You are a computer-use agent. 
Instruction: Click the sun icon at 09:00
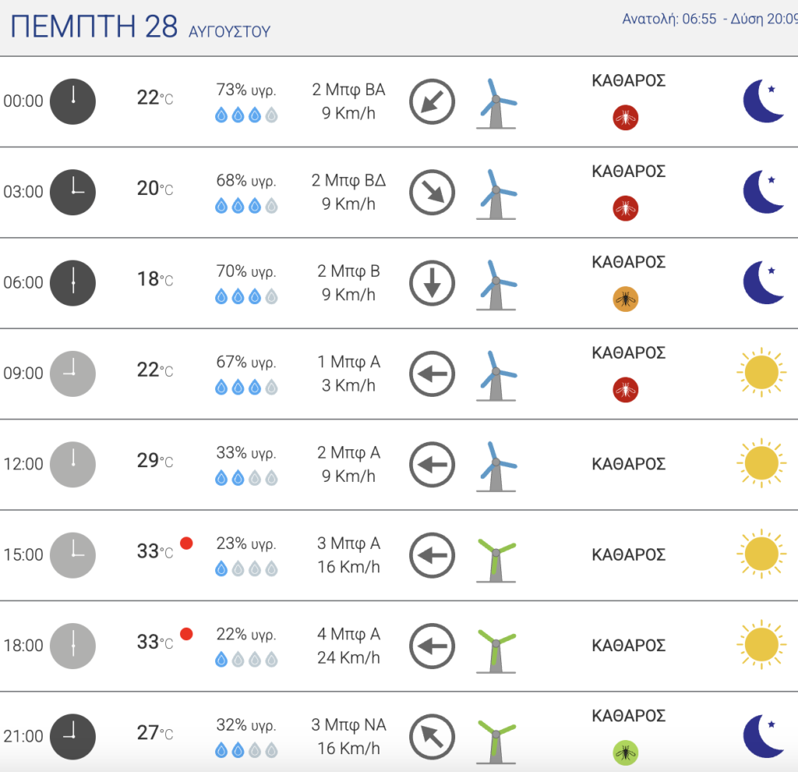[761, 372]
